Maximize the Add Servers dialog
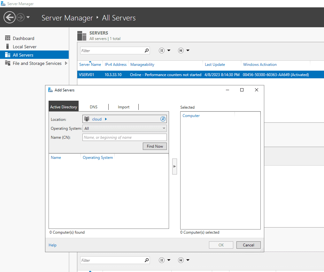Screen dimensions: 324x272 [242, 90]
